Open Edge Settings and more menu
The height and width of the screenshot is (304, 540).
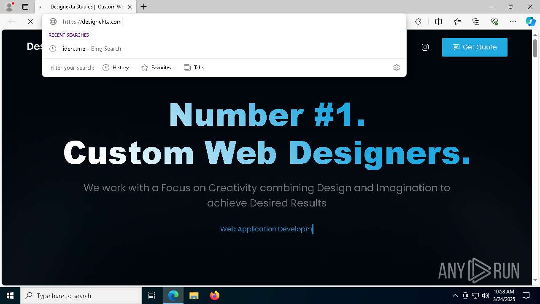coord(513,22)
